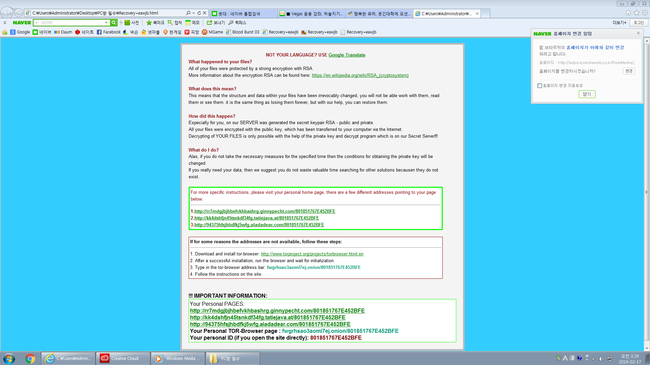Open the 피망 favorite
The image size is (650, 365).
click(192, 32)
